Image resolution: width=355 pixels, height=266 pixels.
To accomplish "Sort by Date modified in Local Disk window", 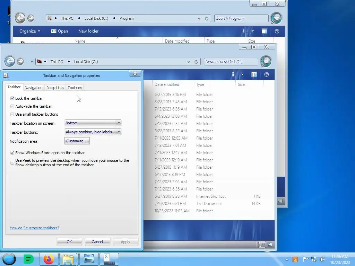I will coord(167,85).
